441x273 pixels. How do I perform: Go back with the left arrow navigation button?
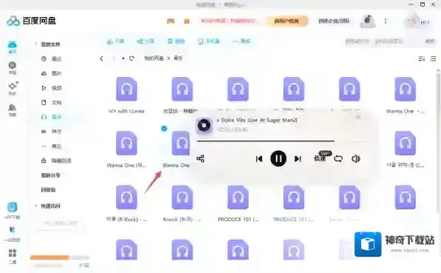(x=101, y=58)
